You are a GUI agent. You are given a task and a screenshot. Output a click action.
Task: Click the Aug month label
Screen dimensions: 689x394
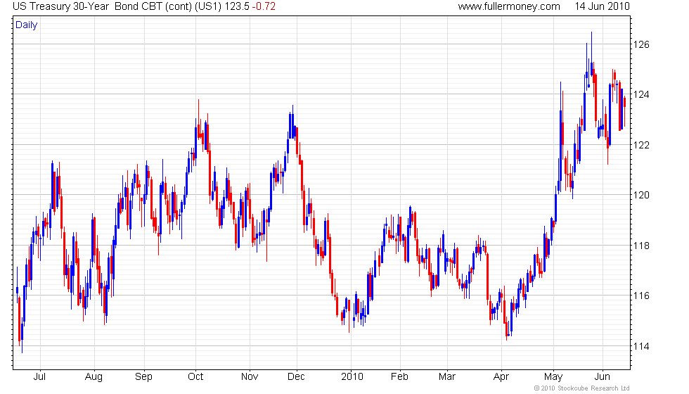tap(94, 377)
